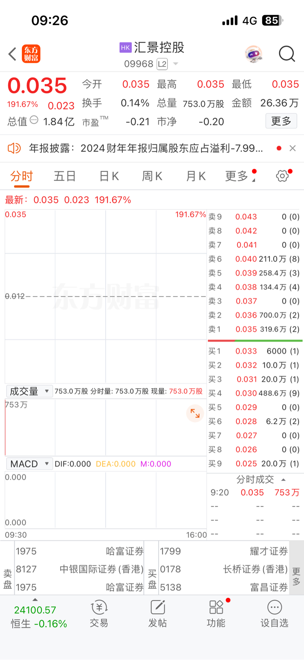Viewport: 304px width, 660px height.
Task: Open 发帖 post icon
Action: pyautogui.click(x=158, y=614)
